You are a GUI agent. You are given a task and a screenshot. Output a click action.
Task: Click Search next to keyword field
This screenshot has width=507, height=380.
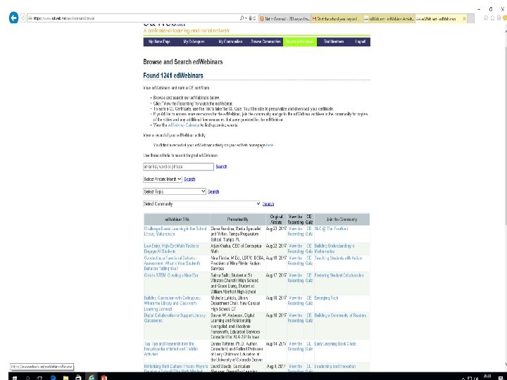point(221,167)
